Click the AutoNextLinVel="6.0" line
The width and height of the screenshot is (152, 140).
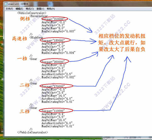tap(57, 123)
